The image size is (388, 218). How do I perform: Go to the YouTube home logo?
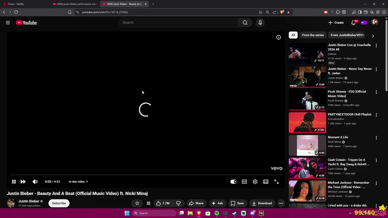(26, 23)
